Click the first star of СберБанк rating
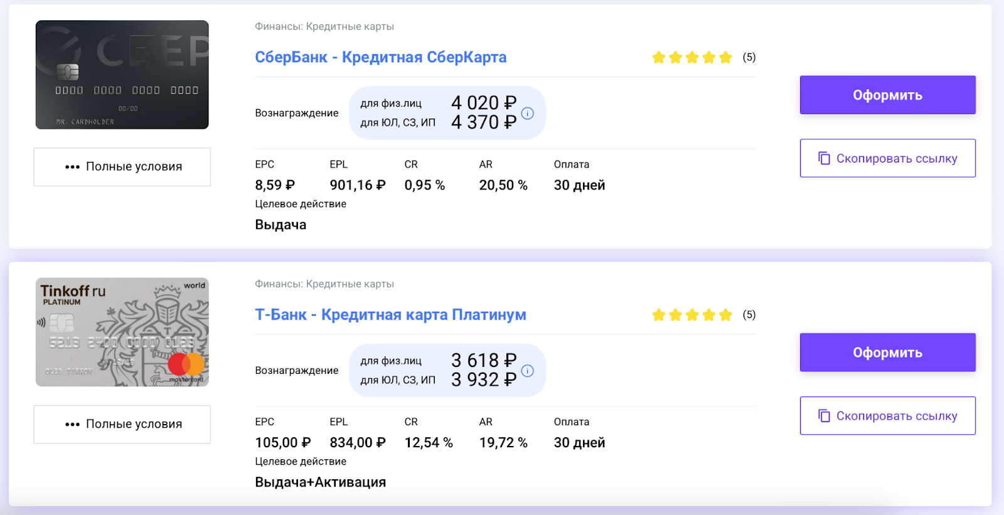Screen dimensions: 1004x515 point(658,58)
